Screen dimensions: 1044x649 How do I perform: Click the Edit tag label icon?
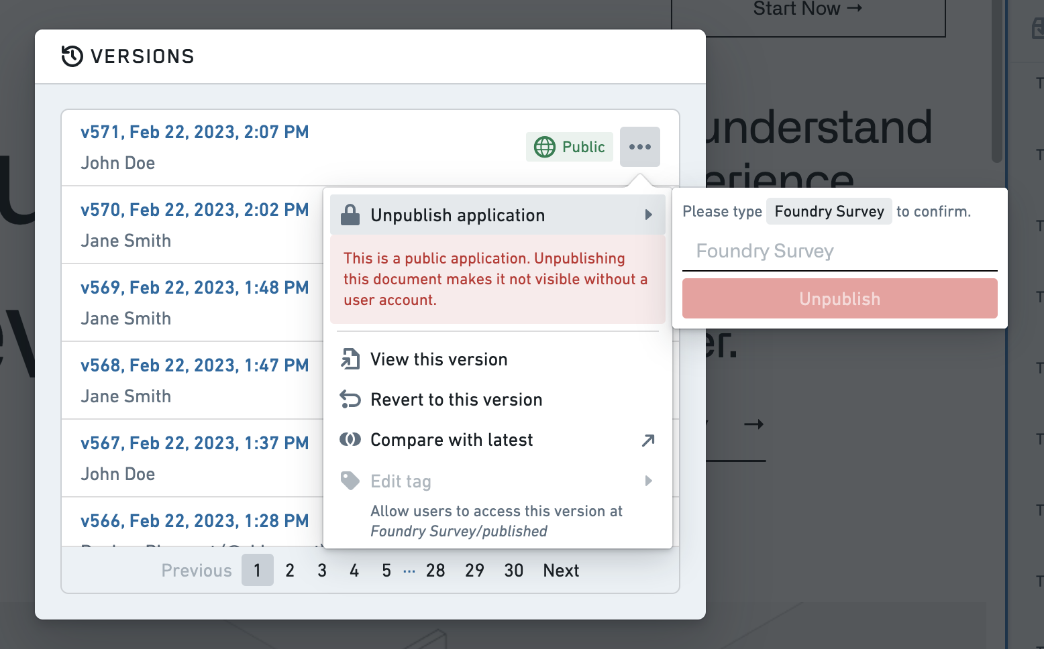point(350,481)
